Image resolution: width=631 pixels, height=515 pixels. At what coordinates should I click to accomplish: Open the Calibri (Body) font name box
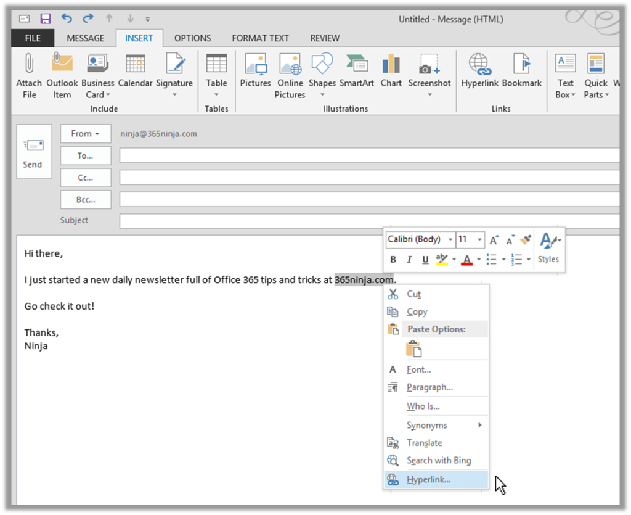point(420,239)
